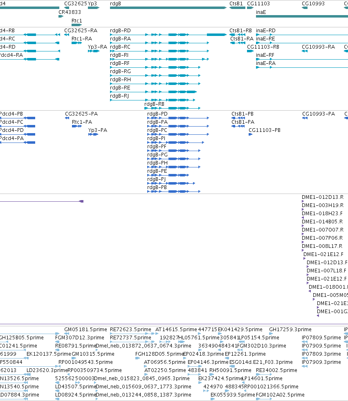Click feature DME1-003H19.R

[x=323, y=205]
